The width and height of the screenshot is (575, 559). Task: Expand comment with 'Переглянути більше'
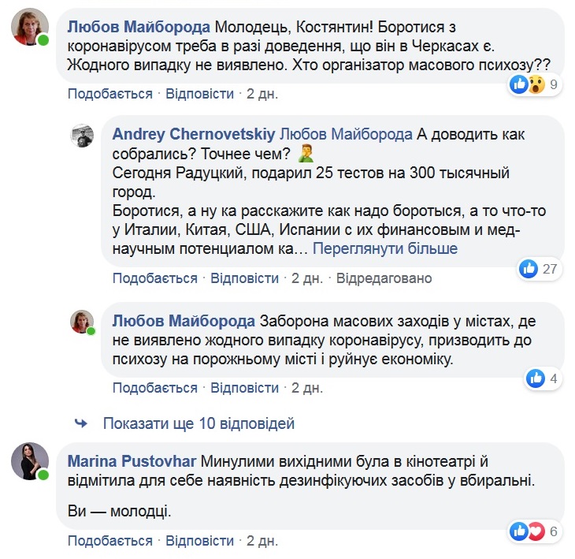pyautogui.click(x=385, y=248)
